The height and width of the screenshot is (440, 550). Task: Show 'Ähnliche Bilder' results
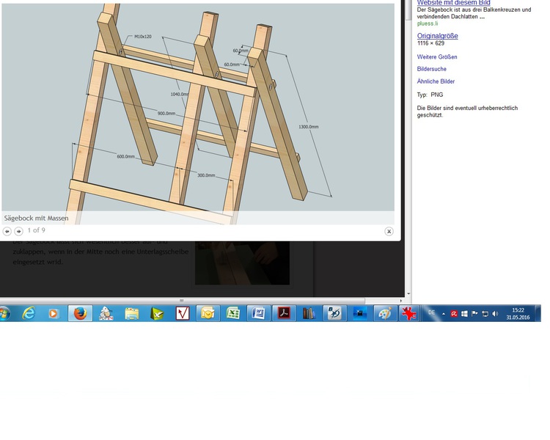pos(436,81)
